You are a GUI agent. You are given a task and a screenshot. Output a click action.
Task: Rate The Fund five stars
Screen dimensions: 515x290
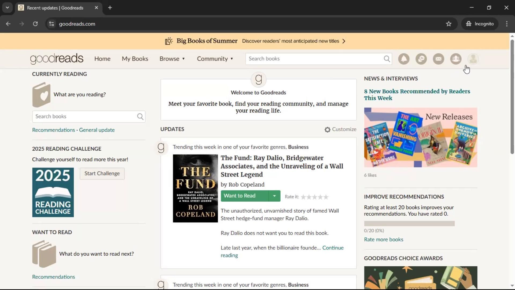(x=326, y=197)
